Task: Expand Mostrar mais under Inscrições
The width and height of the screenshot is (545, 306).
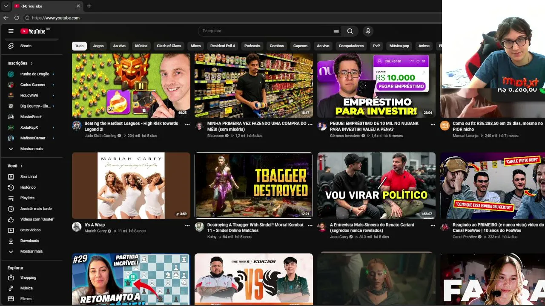Action: click(x=32, y=149)
